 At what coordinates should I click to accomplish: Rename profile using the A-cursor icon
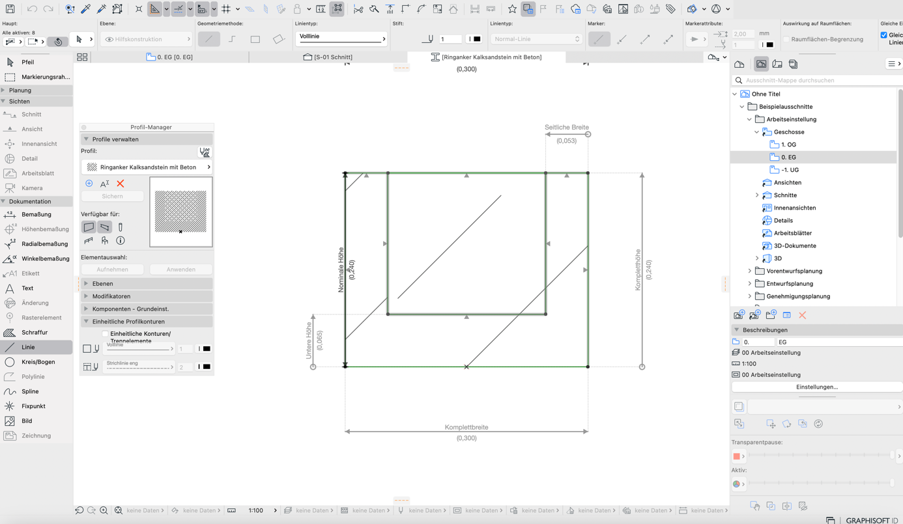point(104,184)
